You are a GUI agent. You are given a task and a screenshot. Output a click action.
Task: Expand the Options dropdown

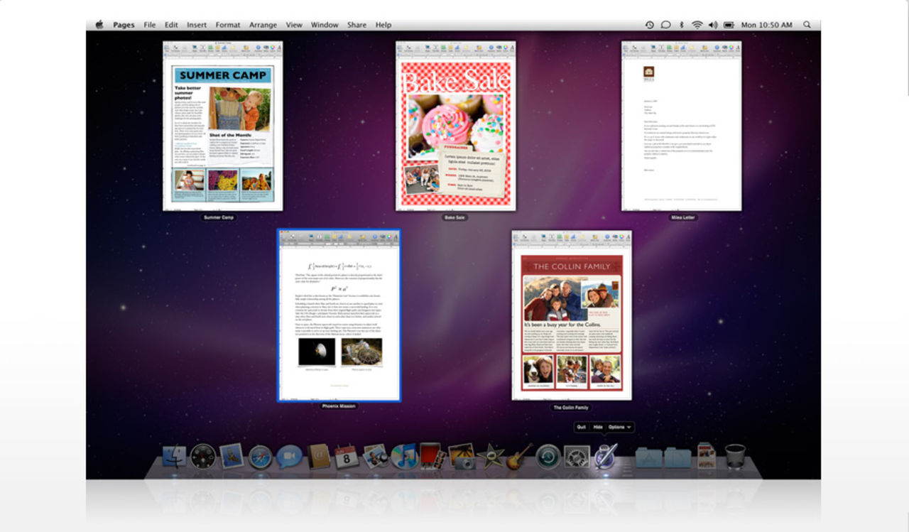616,428
